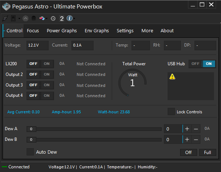Screen dimensions: 221x172
Task: Click the yellow warning triangle icon
Action: coord(172,77)
